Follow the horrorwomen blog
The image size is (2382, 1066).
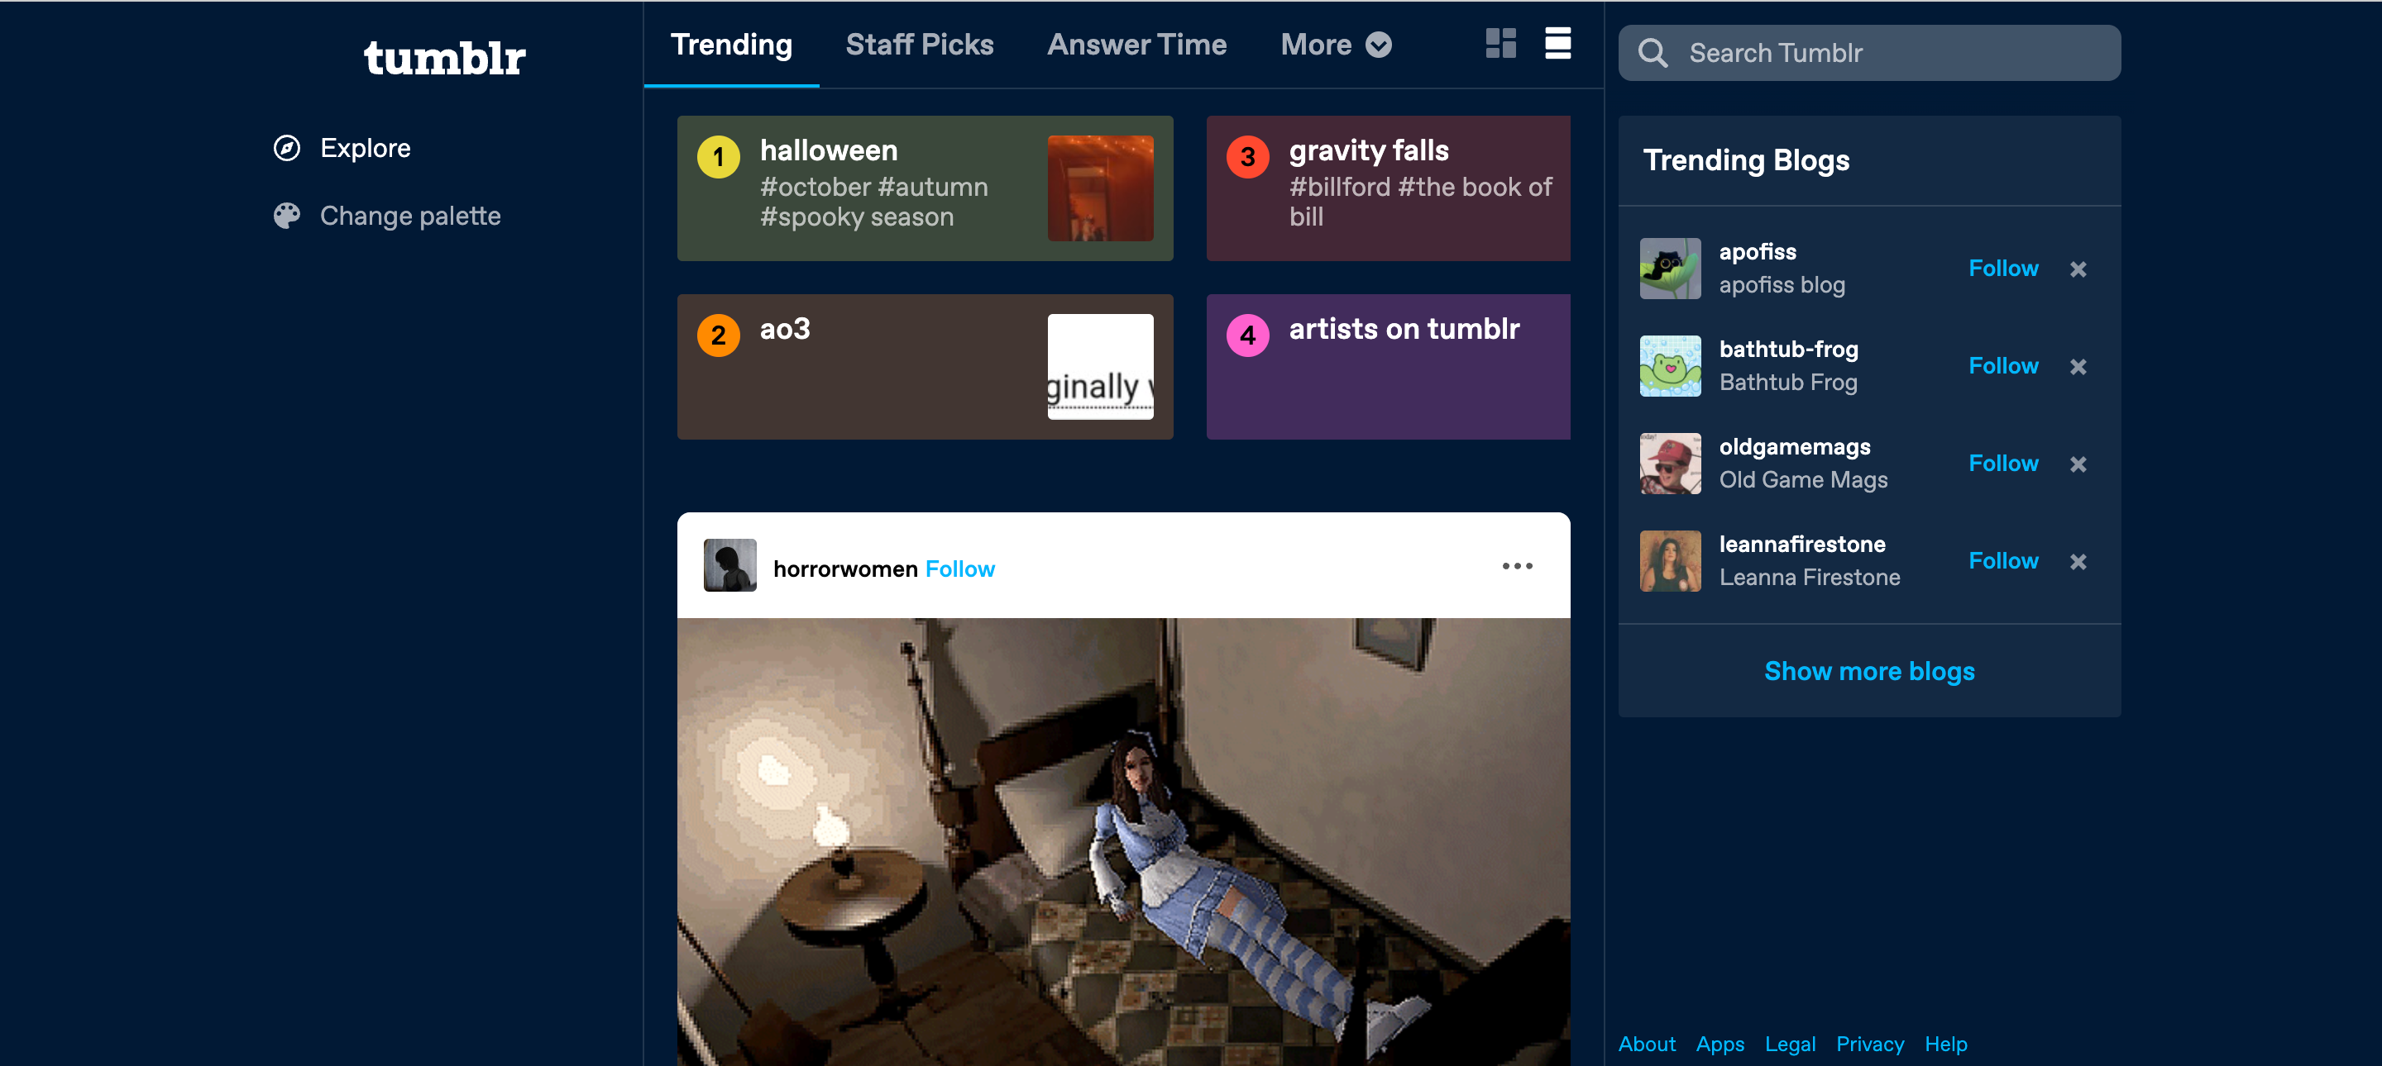959,568
